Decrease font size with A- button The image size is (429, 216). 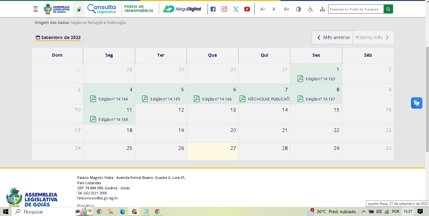coord(263,9)
